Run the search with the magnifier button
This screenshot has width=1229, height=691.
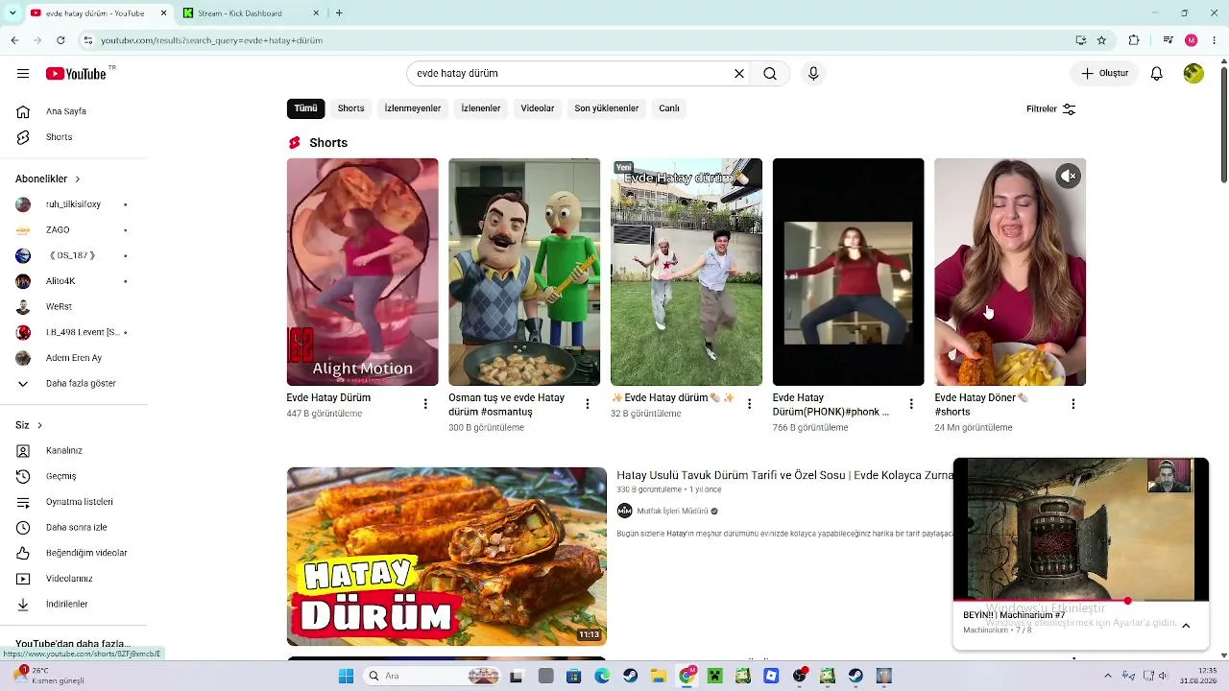click(770, 74)
